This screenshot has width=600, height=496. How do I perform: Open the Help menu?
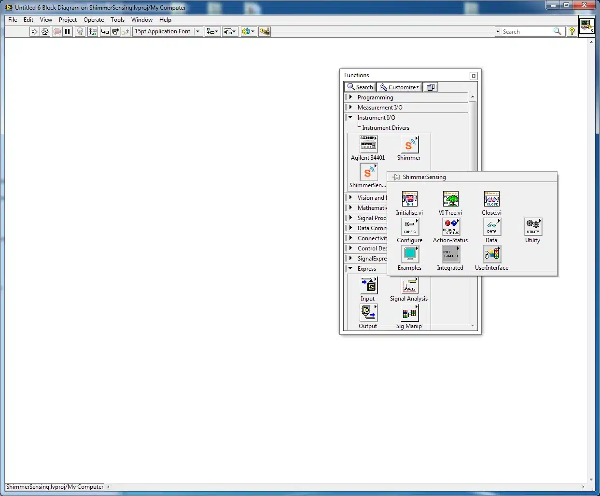(x=165, y=20)
